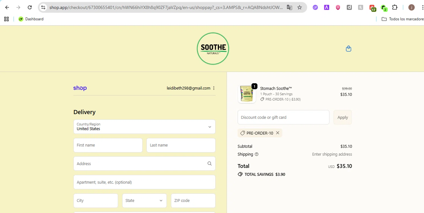Open the Dashboard bookmark

(x=31, y=19)
